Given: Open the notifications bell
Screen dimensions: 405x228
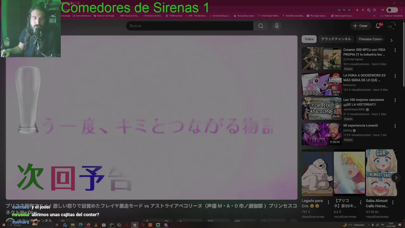Looking at the screenshot, I should (x=378, y=26).
